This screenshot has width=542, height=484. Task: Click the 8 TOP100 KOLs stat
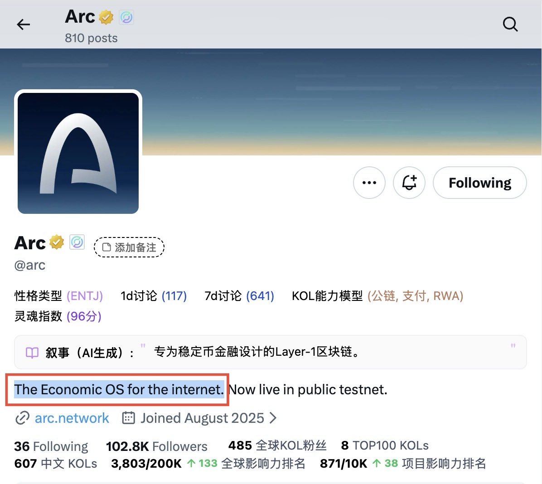point(385,445)
